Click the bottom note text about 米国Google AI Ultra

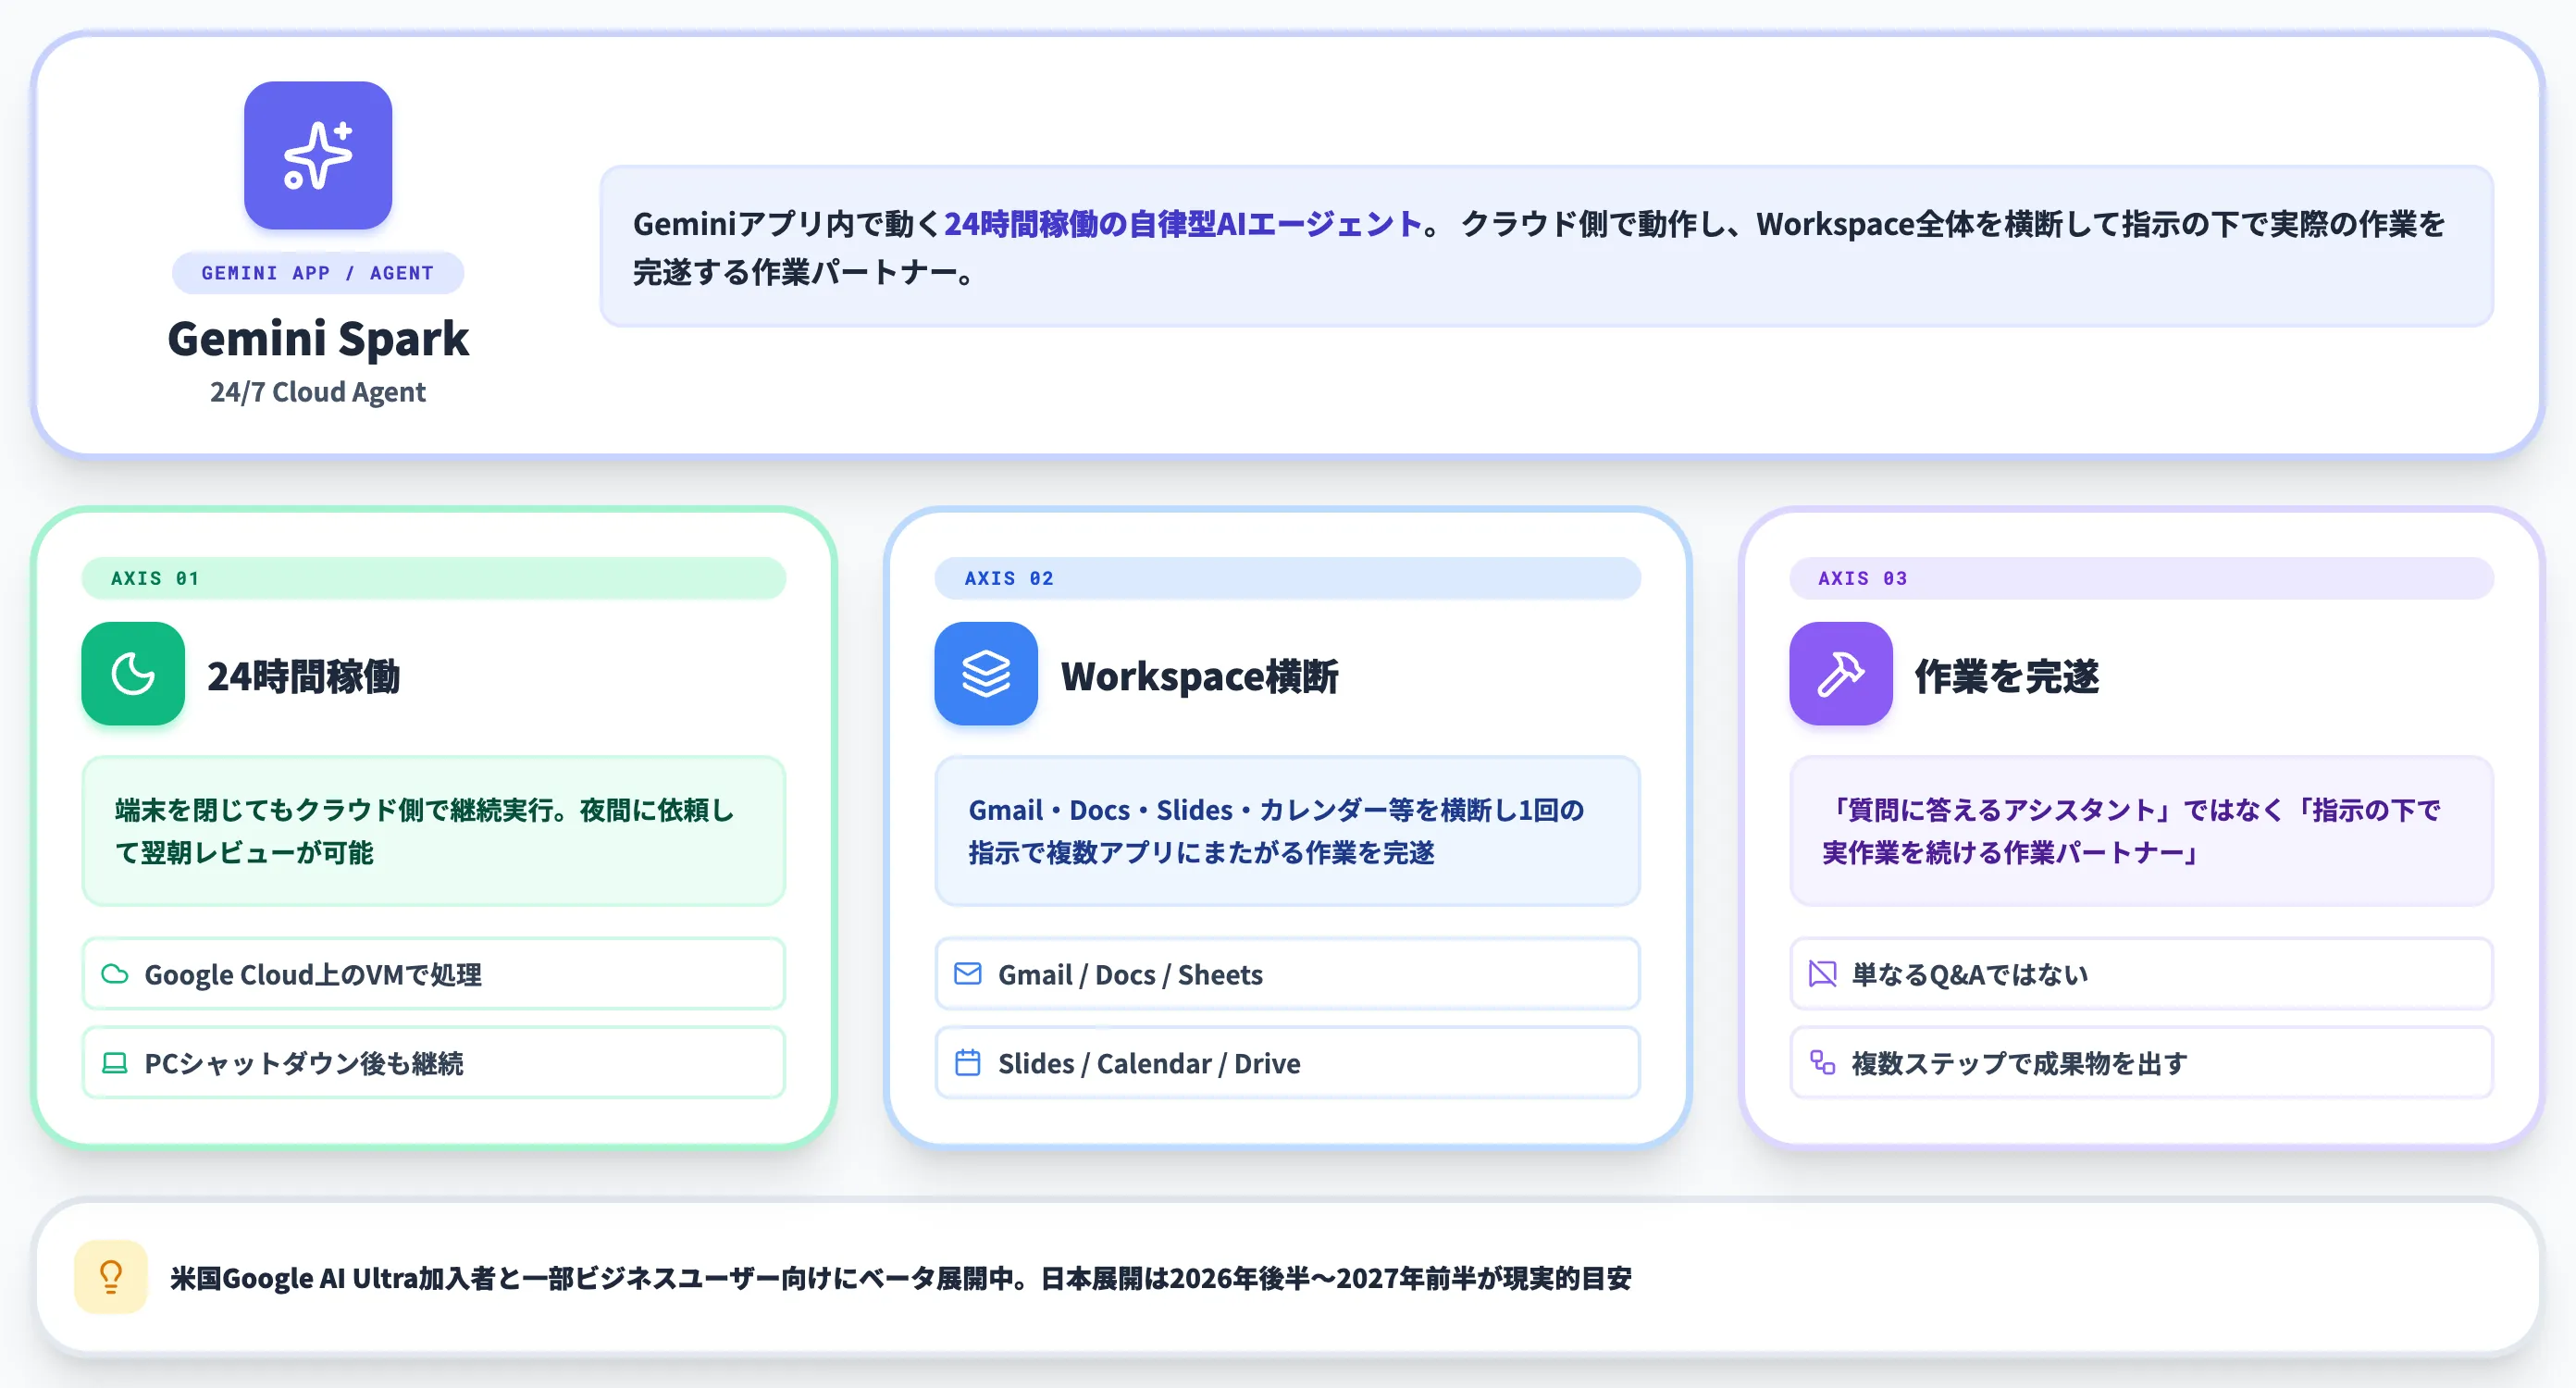pos(900,1278)
